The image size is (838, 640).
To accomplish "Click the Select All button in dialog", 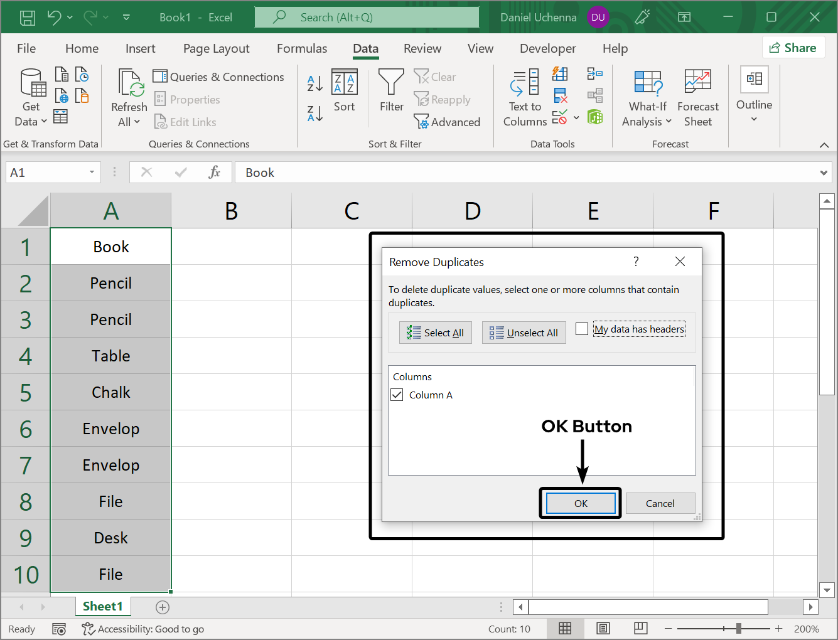I will click(435, 333).
